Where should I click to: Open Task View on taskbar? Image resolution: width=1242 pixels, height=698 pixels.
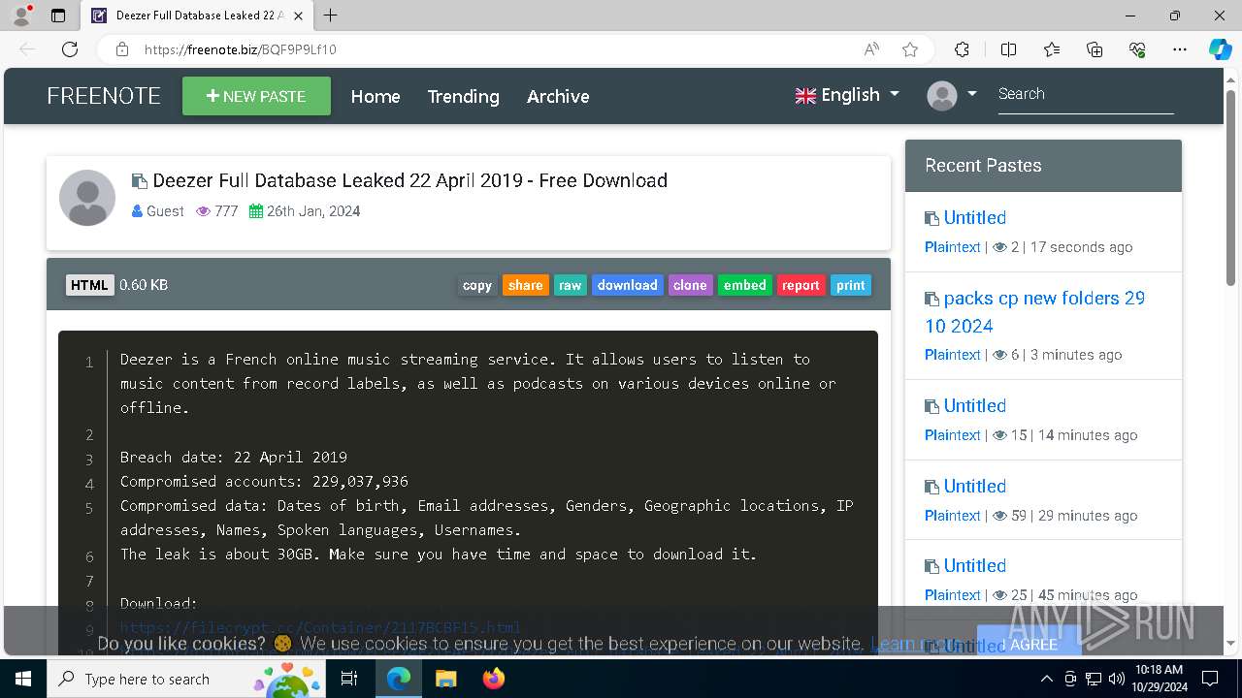point(349,679)
